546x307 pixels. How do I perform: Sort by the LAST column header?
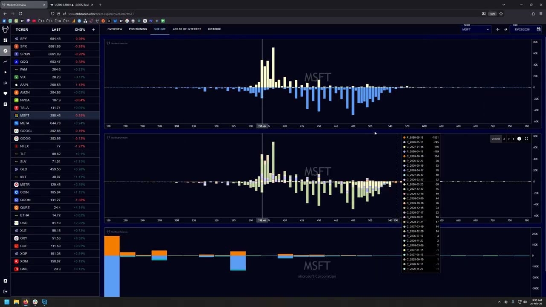(56, 29)
